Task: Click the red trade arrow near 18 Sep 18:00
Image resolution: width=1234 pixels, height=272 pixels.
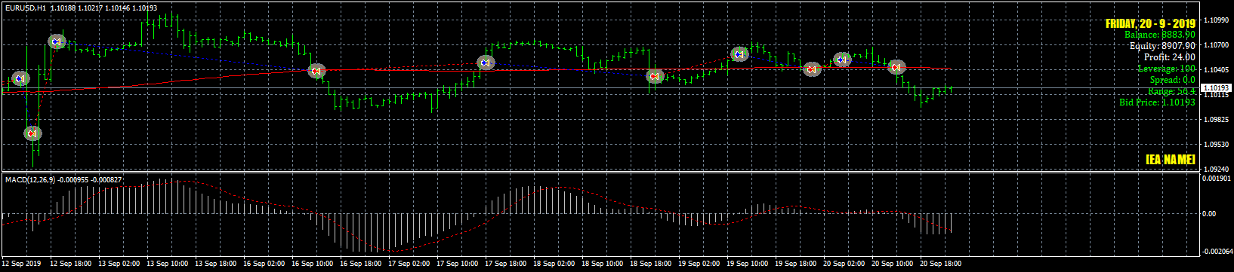Action: [x=655, y=76]
